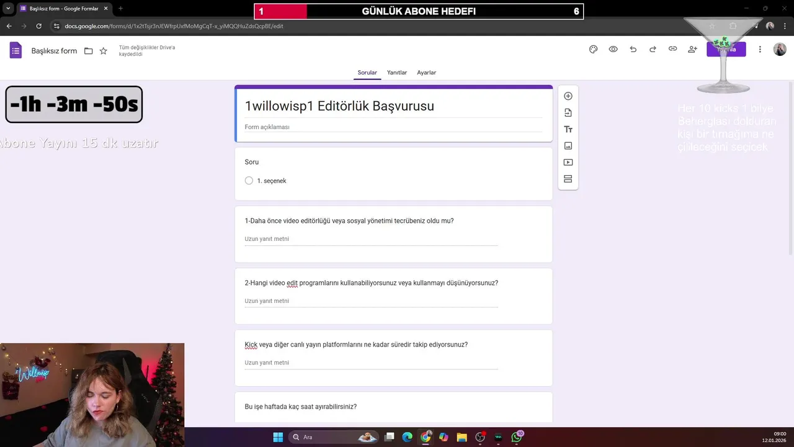Switch to the Yanıtlar tab
This screenshot has width=794, height=447.
point(397,73)
